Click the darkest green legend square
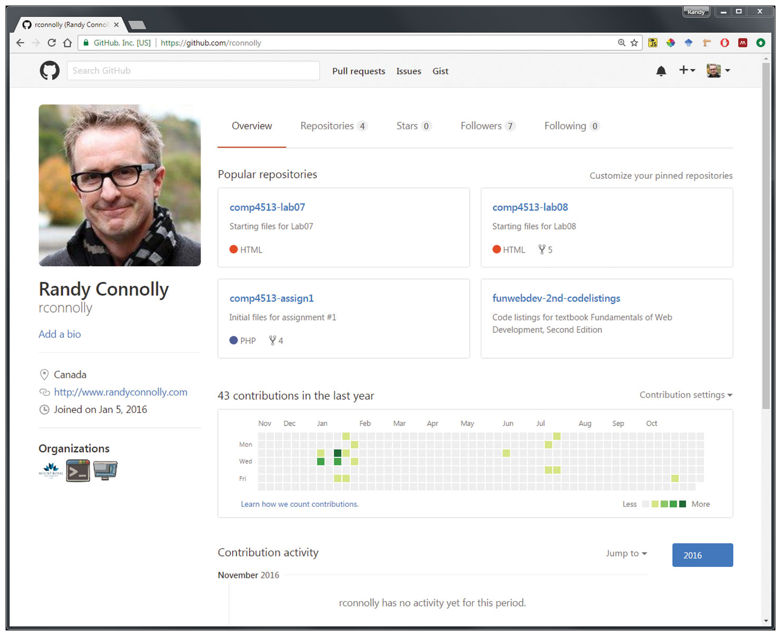This screenshot has height=636, width=781. click(x=682, y=504)
